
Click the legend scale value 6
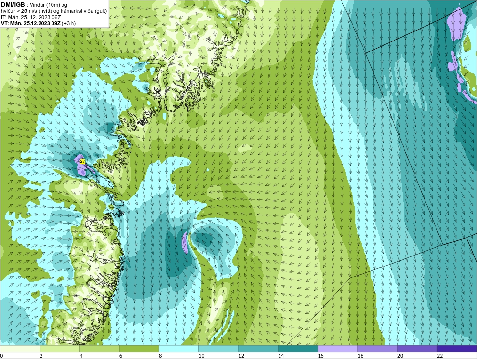click(121, 356)
